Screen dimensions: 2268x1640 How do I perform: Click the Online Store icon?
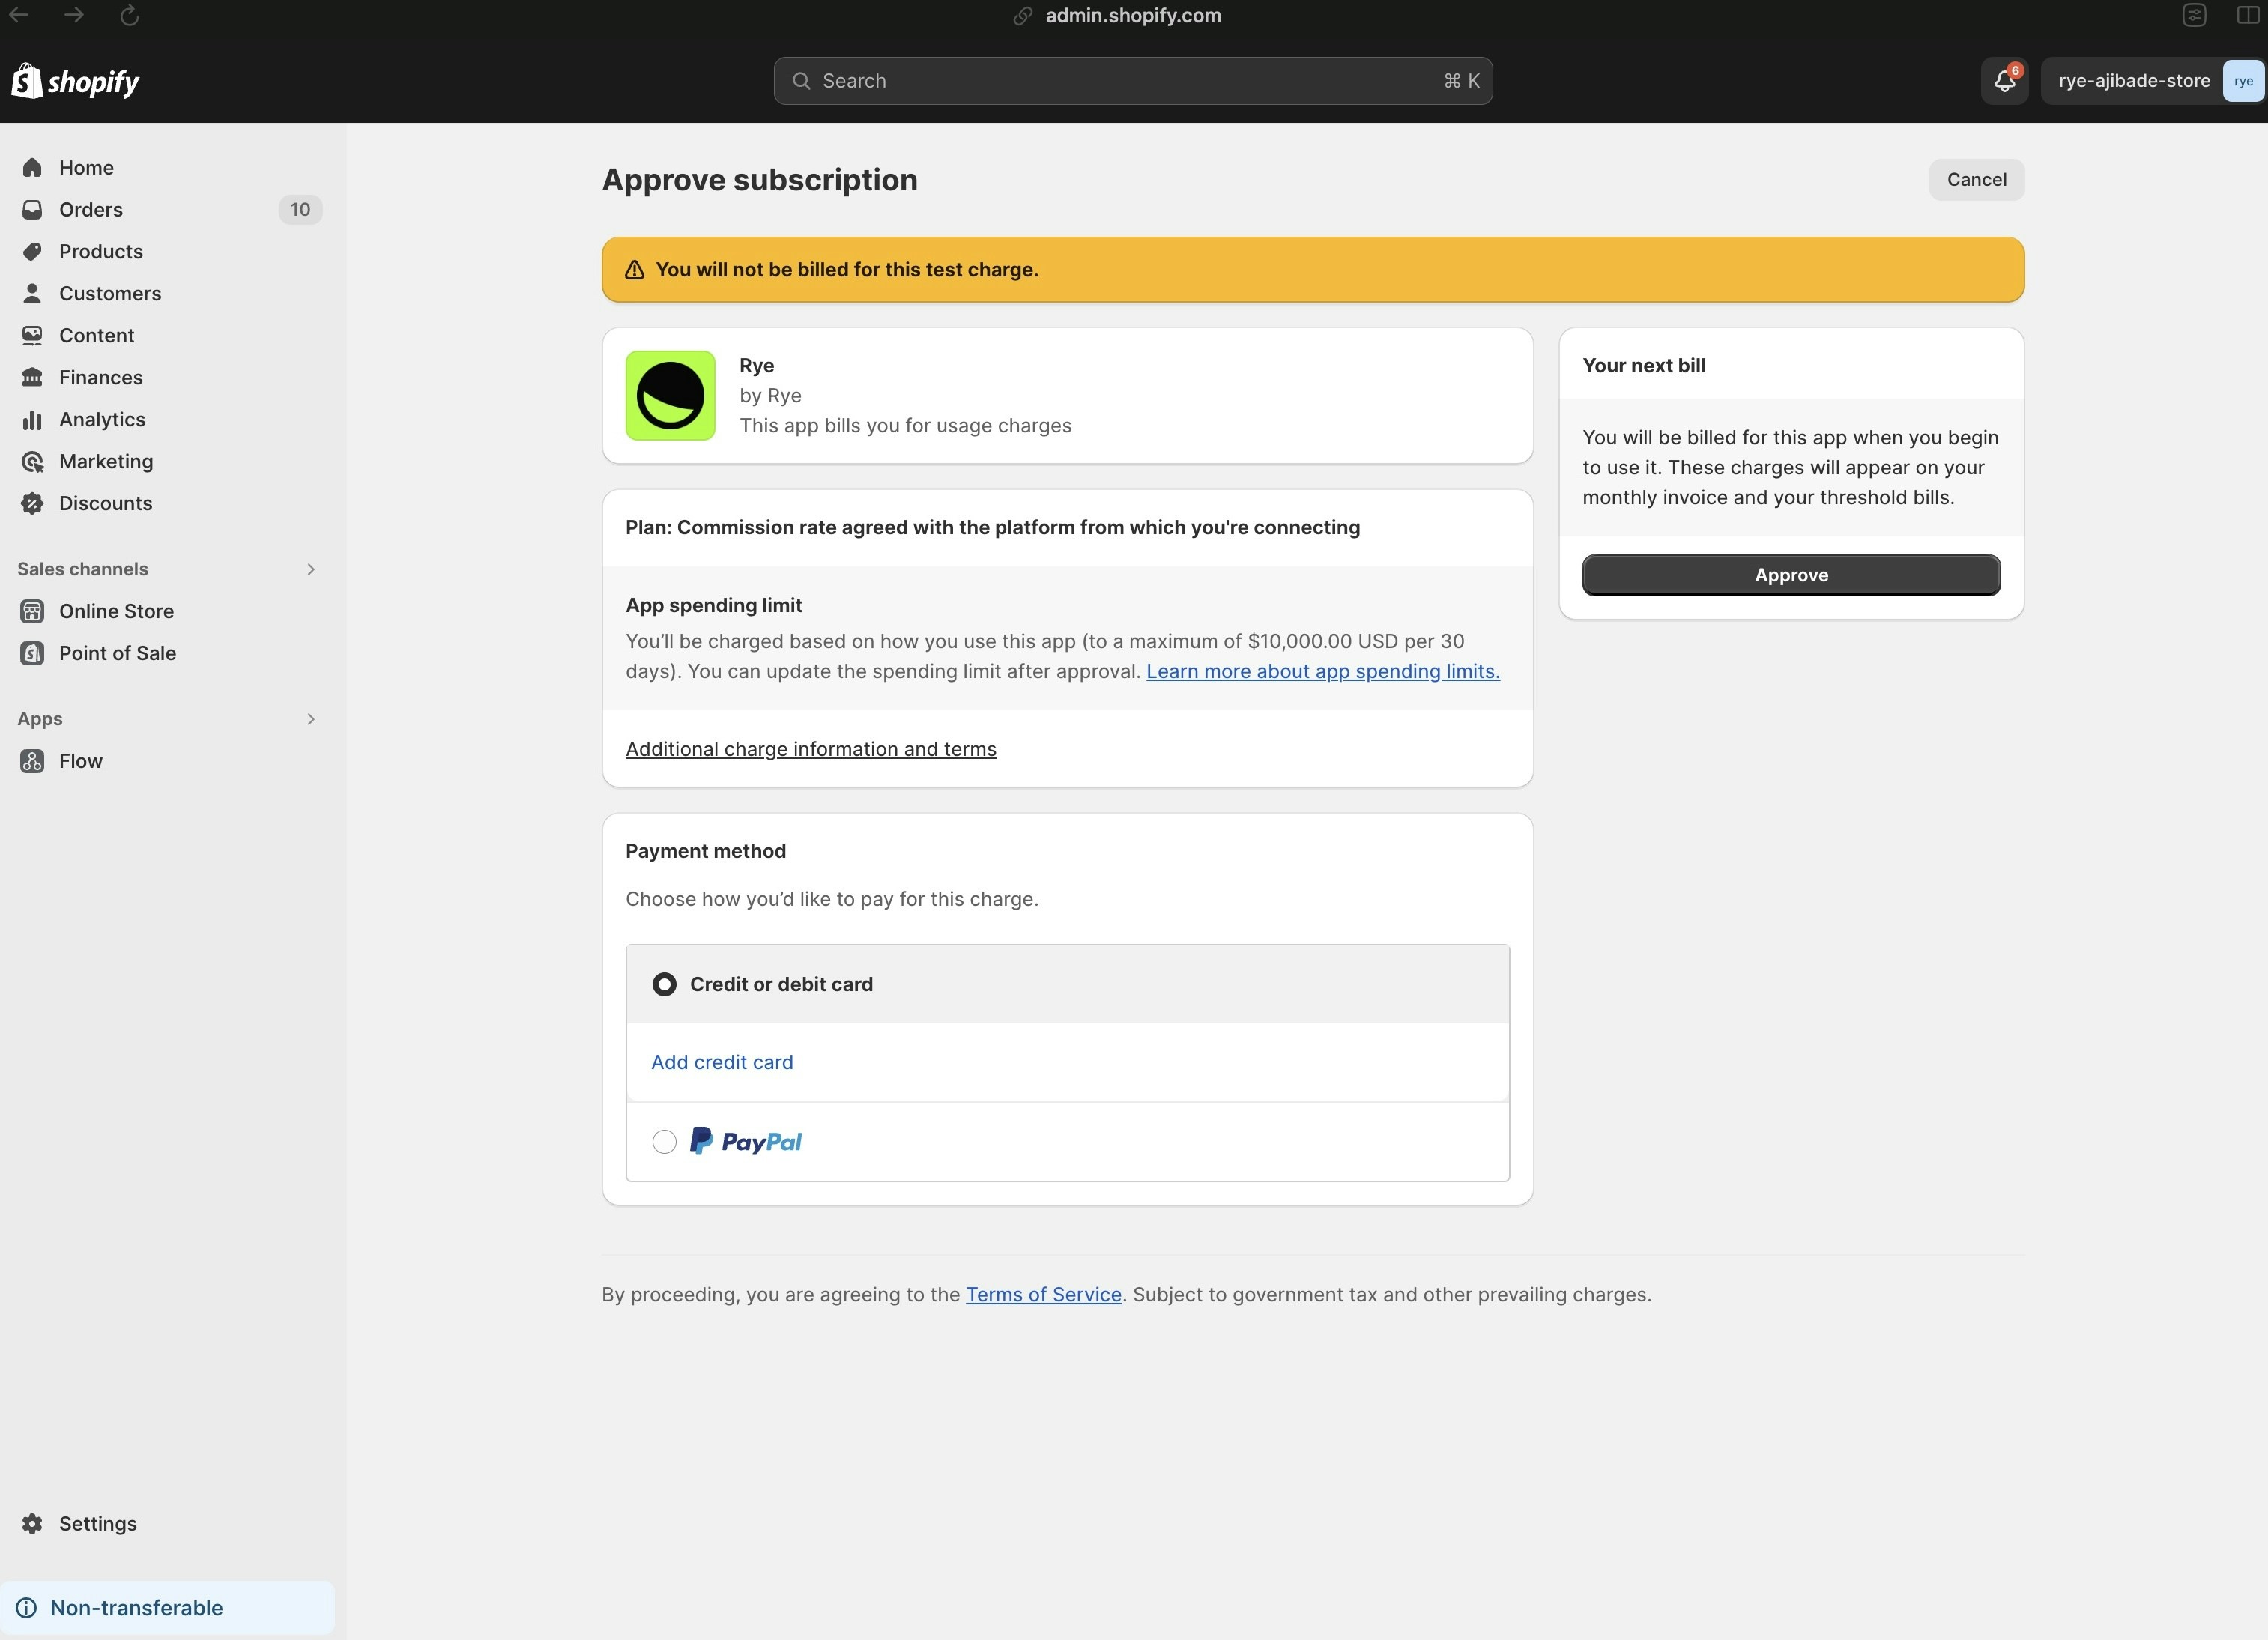[x=32, y=611]
